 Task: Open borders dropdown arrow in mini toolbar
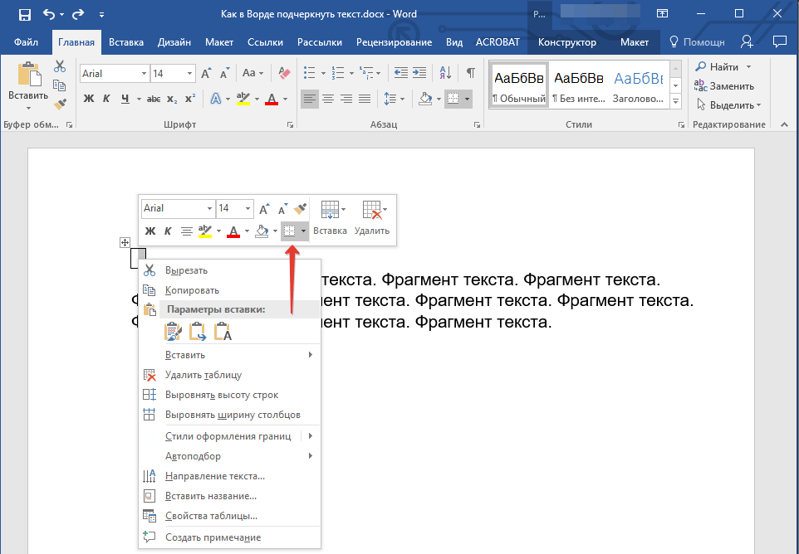point(305,231)
